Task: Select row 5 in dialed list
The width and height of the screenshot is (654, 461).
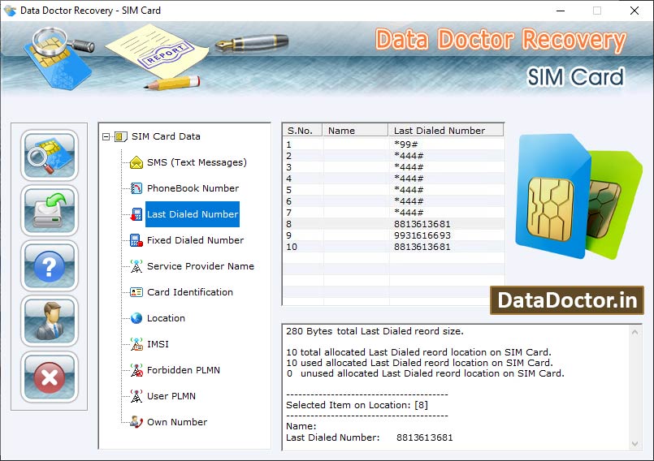Action: [393, 190]
